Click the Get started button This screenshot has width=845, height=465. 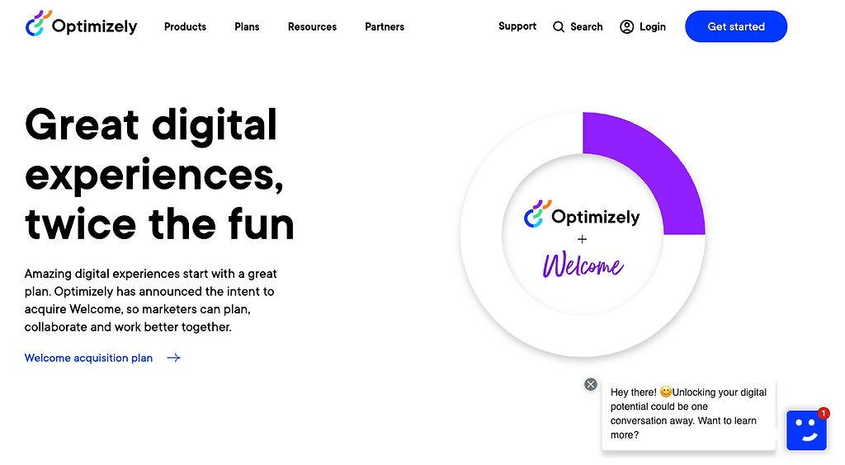point(736,26)
